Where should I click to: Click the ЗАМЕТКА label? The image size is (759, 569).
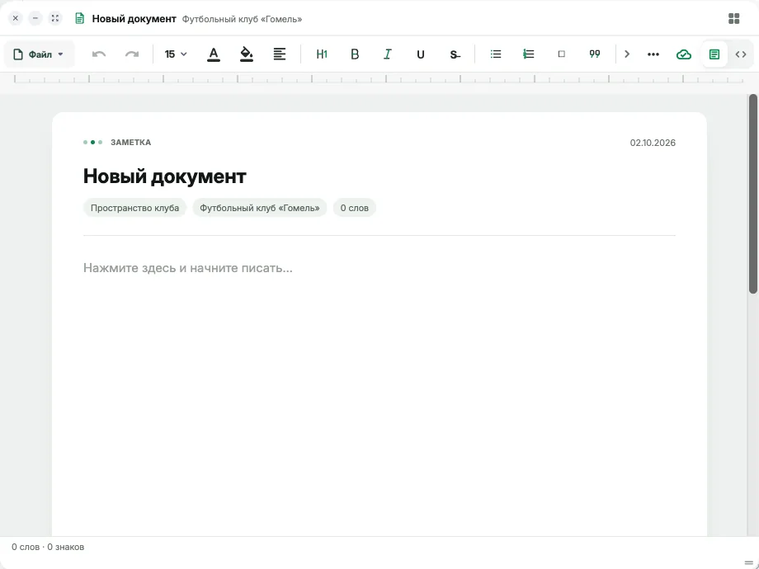pyautogui.click(x=130, y=142)
